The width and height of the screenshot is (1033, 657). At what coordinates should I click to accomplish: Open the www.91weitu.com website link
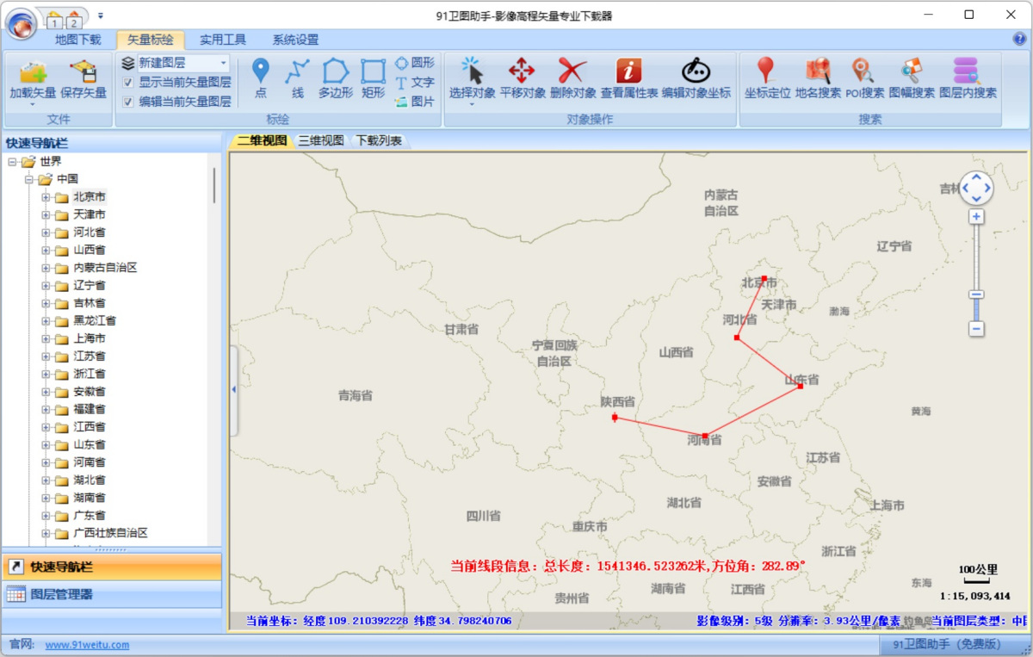pyautogui.click(x=87, y=645)
